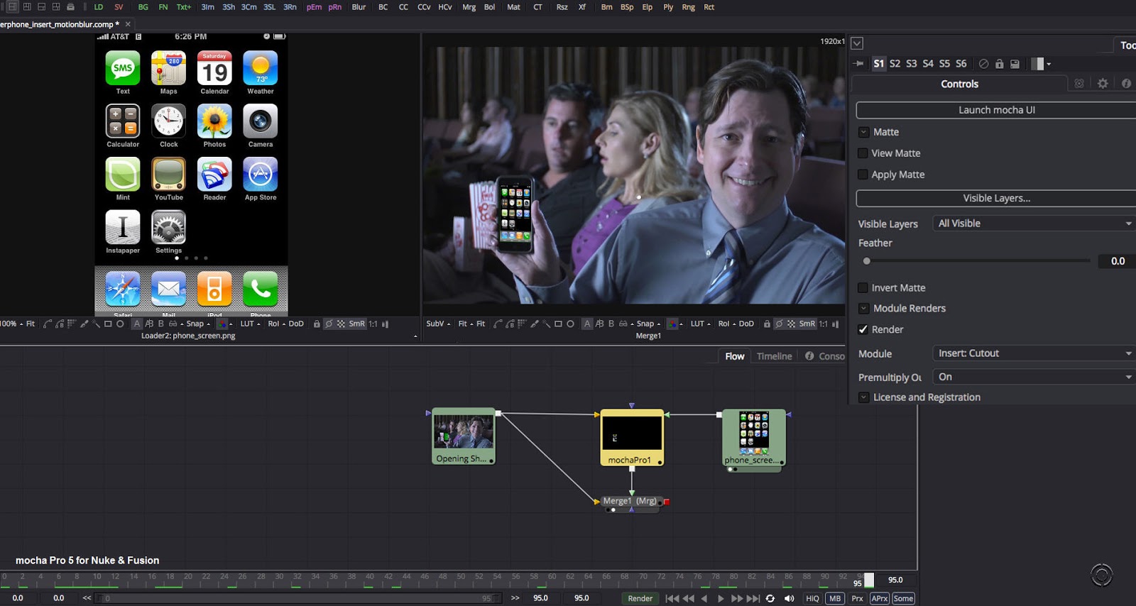Image resolution: width=1136 pixels, height=606 pixels.
Task: Enable A/B split view in Merge1 viewer
Action: [599, 324]
